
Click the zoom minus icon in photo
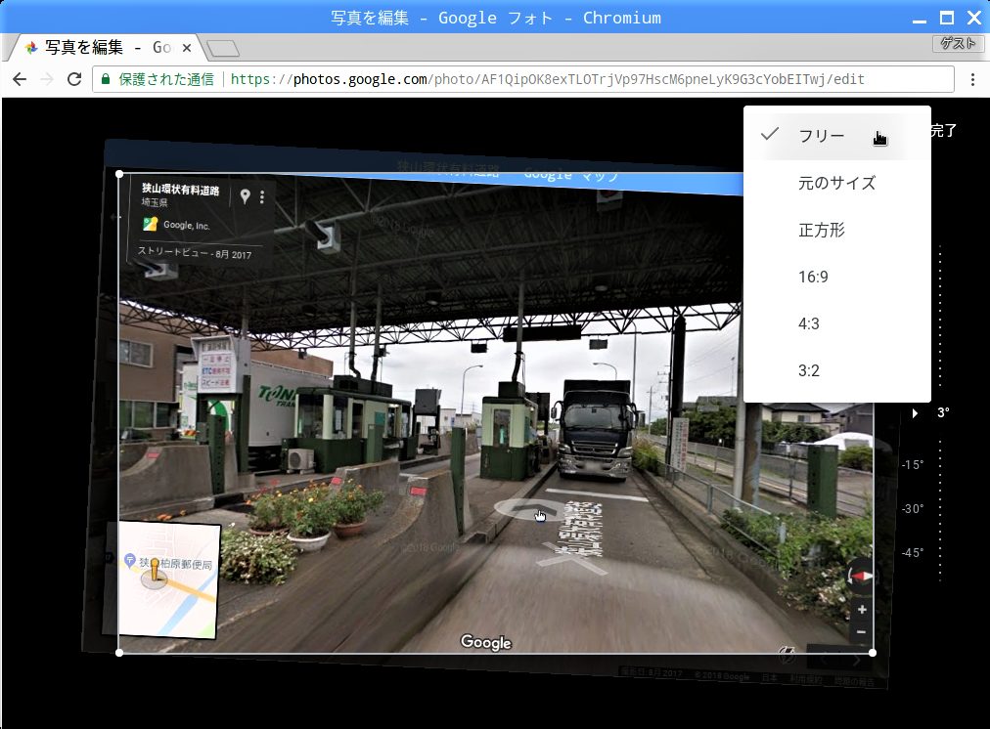[x=861, y=632]
